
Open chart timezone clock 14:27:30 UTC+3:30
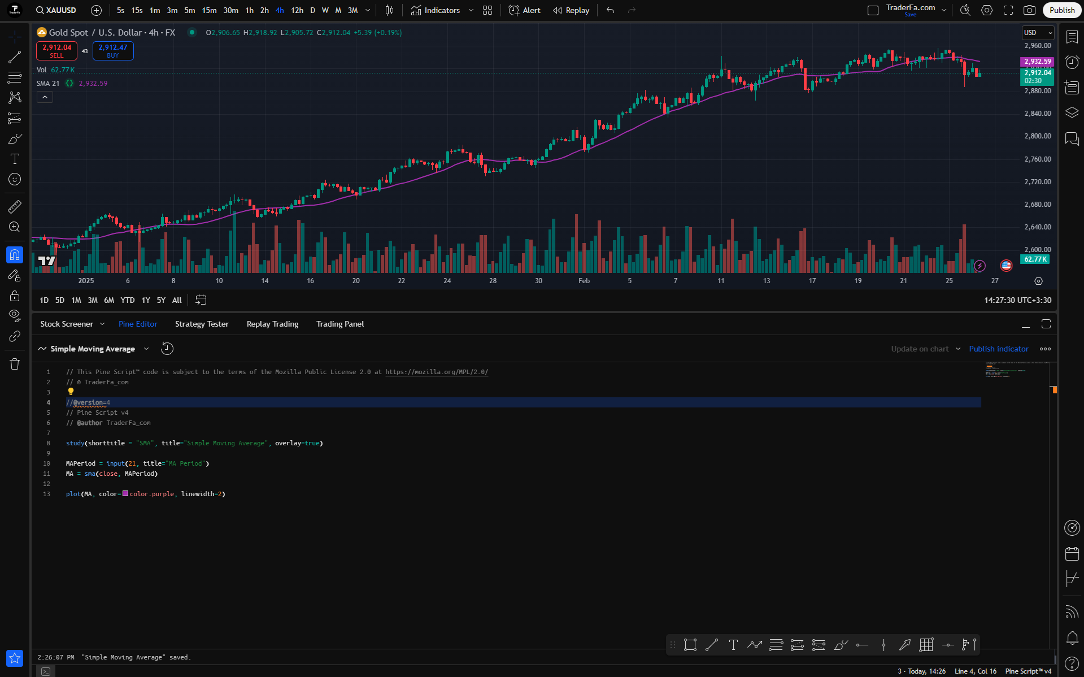pyautogui.click(x=1017, y=300)
